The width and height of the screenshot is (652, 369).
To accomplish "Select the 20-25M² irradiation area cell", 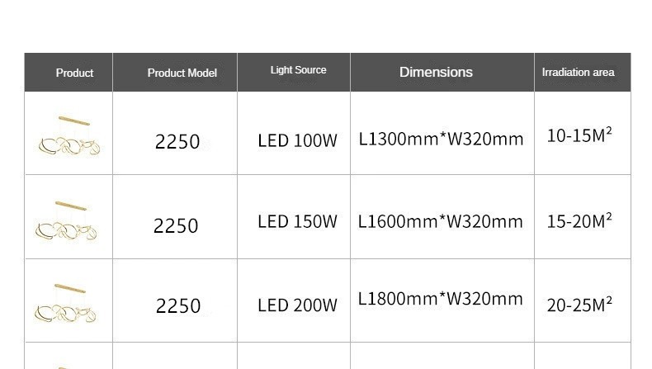I will (x=579, y=305).
